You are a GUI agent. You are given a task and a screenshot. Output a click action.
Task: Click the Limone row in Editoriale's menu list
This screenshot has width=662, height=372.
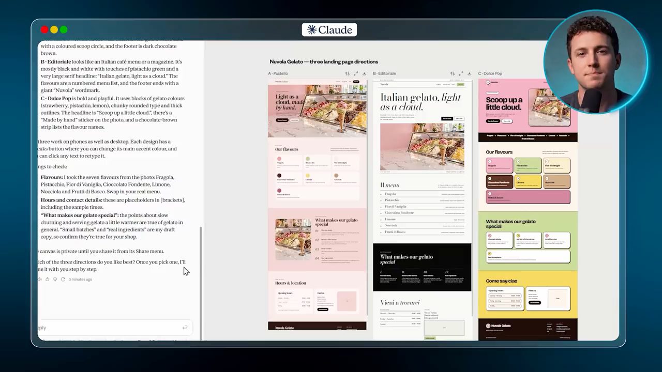click(422, 220)
